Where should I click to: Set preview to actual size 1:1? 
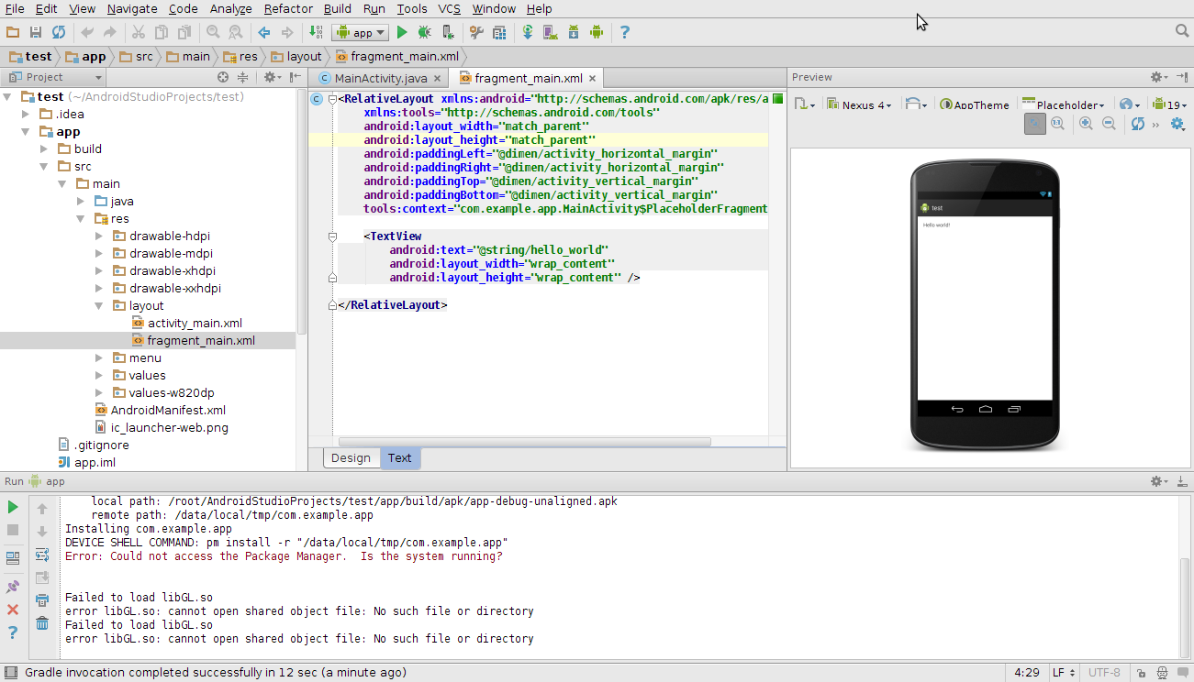tap(1057, 124)
